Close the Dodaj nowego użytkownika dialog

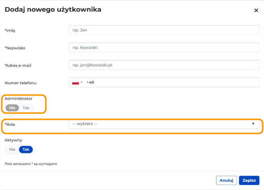256,11
